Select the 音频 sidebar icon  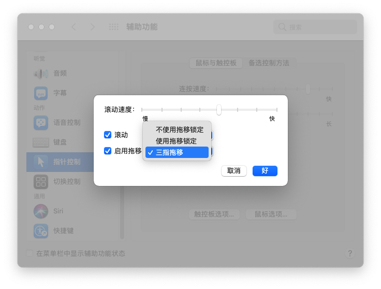40,74
